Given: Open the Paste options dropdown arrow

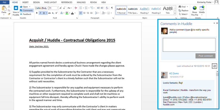Looking at the screenshot, I should [4, 14].
